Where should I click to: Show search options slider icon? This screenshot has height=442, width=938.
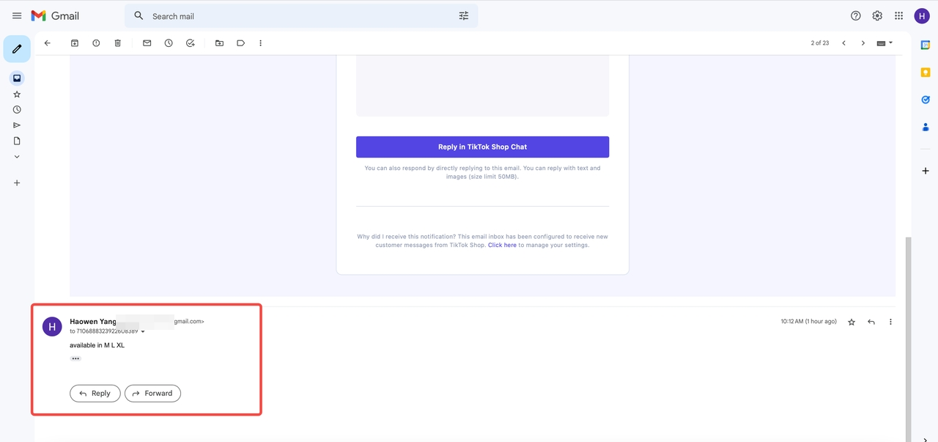(463, 16)
